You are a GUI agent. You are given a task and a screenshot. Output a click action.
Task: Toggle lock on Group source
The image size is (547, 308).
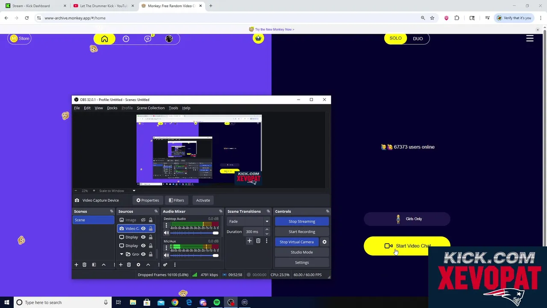pyautogui.click(x=150, y=254)
